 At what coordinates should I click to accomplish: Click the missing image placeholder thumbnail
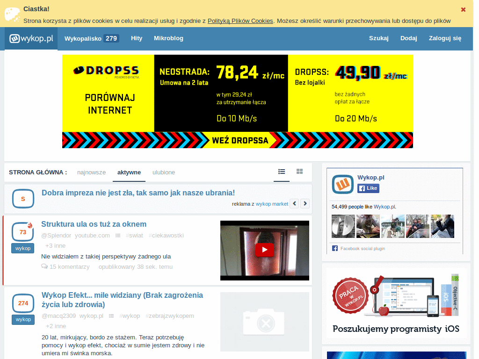tap(265, 322)
